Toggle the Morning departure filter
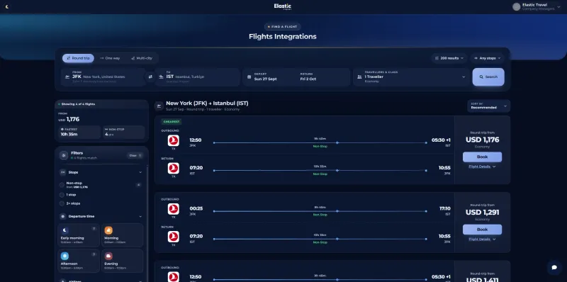The width and height of the screenshot is (567, 282). tap(122, 235)
